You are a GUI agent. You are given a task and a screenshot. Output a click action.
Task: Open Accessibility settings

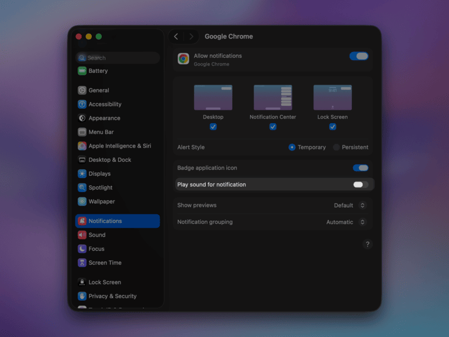pyautogui.click(x=118, y=104)
